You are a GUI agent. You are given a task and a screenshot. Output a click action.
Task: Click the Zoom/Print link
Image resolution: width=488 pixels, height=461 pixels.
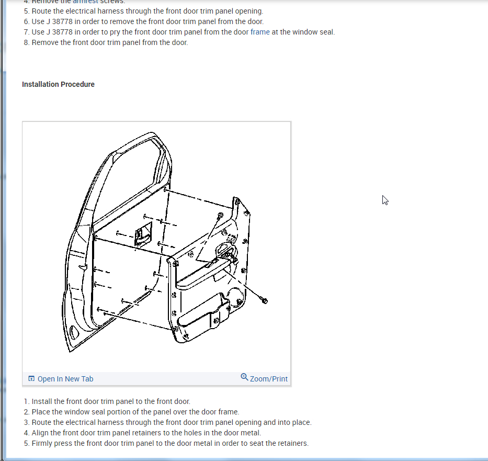coord(269,379)
